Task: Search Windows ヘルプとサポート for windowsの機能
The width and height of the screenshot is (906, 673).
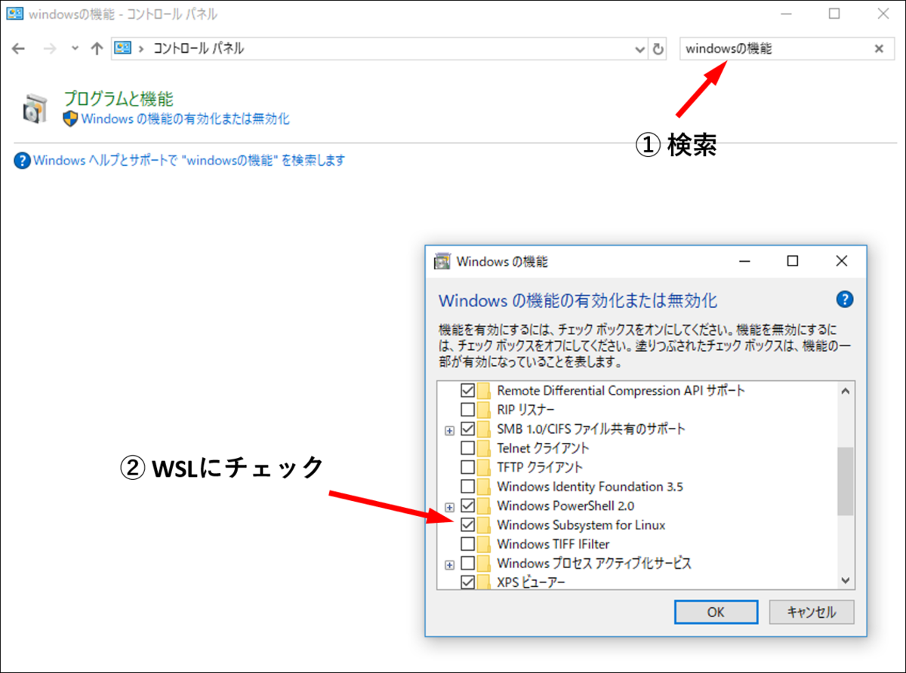Action: pos(189,160)
